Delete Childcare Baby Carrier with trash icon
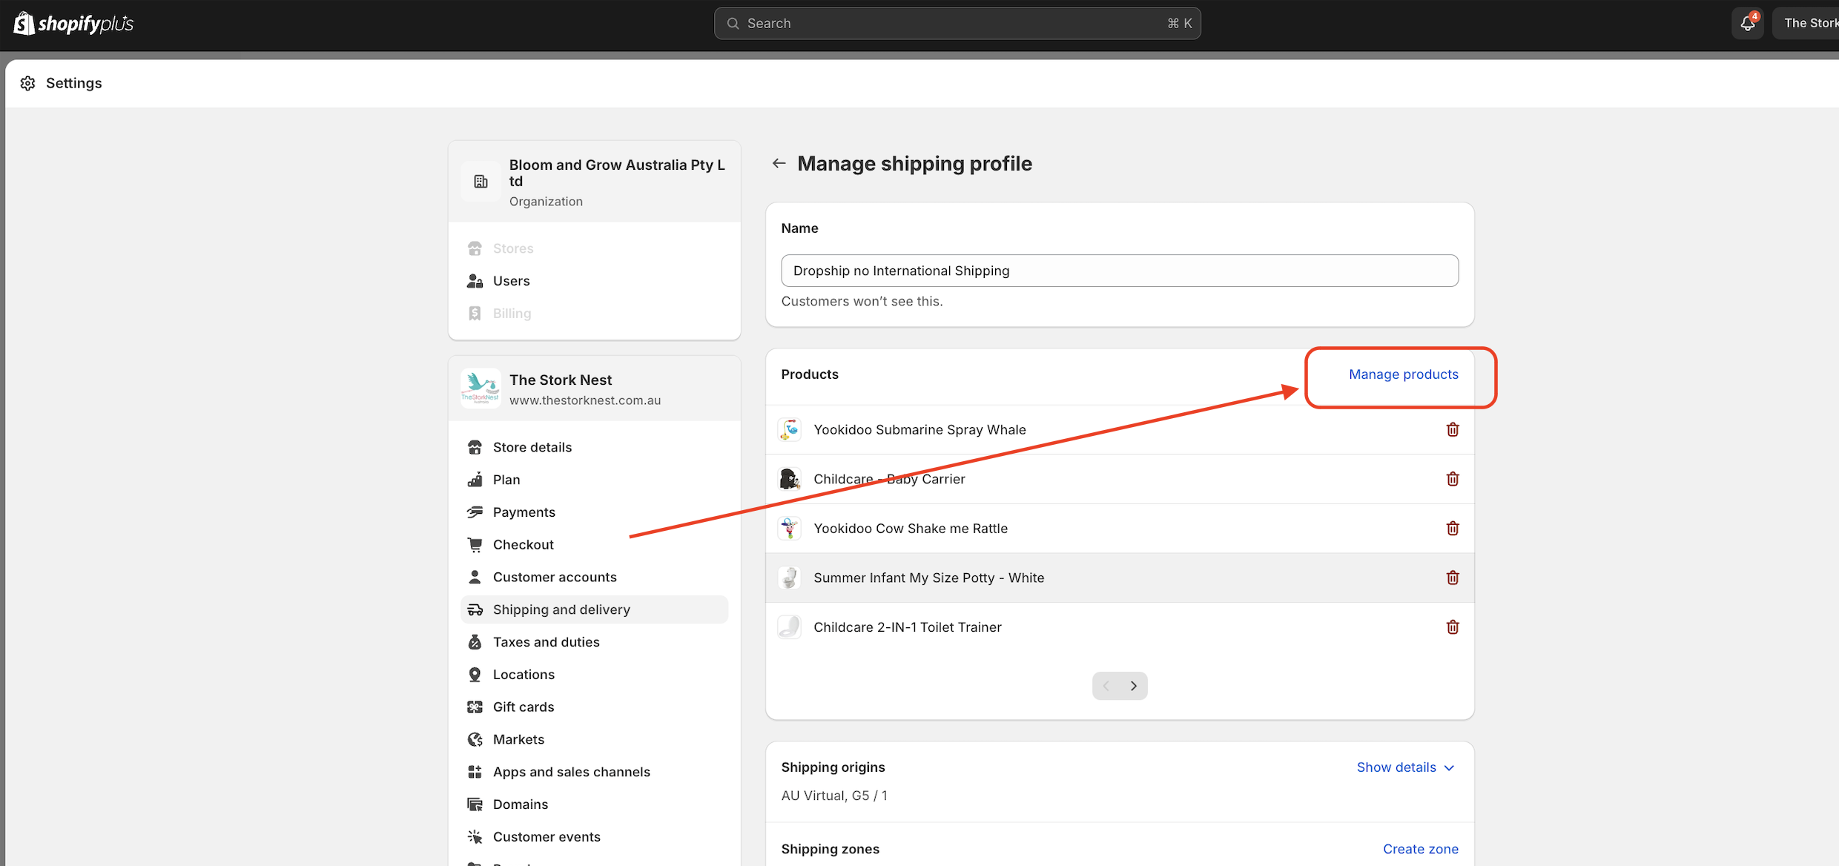 [x=1453, y=479]
